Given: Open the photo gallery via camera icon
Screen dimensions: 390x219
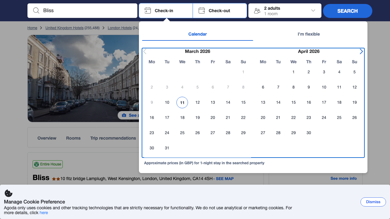Looking at the screenshot, I should tap(124, 115).
